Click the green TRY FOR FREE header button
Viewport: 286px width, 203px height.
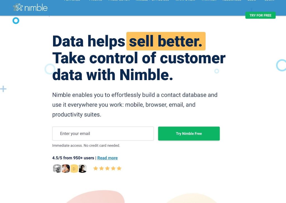pyautogui.click(x=260, y=15)
